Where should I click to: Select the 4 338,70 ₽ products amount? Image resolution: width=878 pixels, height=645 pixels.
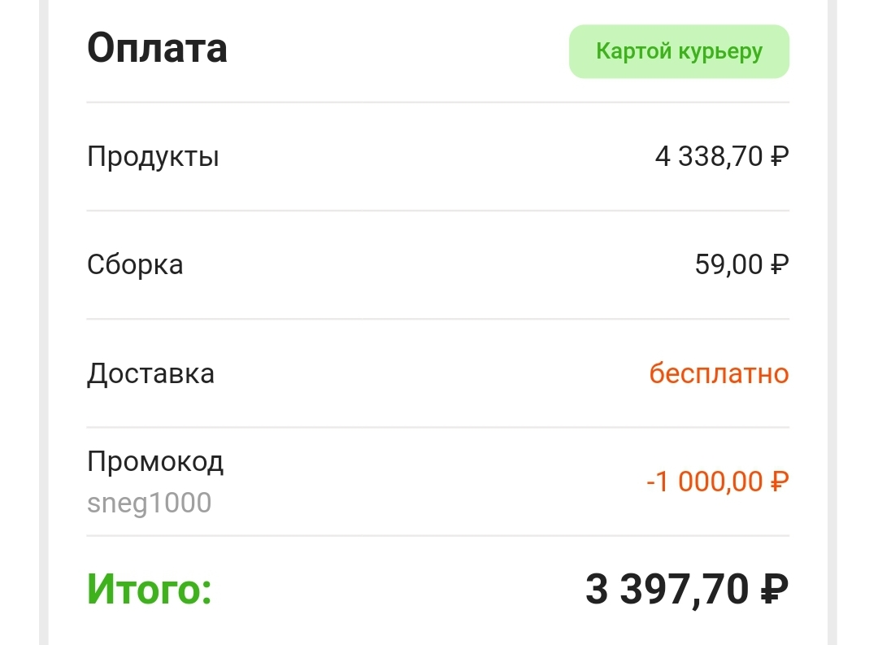click(x=722, y=156)
